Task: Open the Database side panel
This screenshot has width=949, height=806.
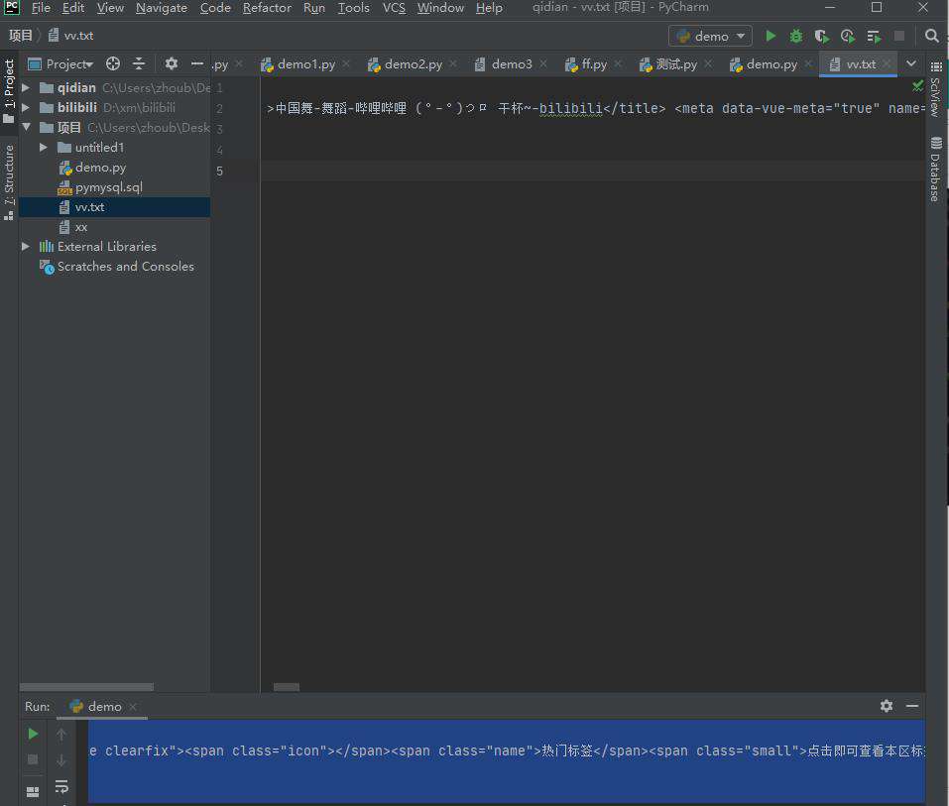Action: pos(936,170)
